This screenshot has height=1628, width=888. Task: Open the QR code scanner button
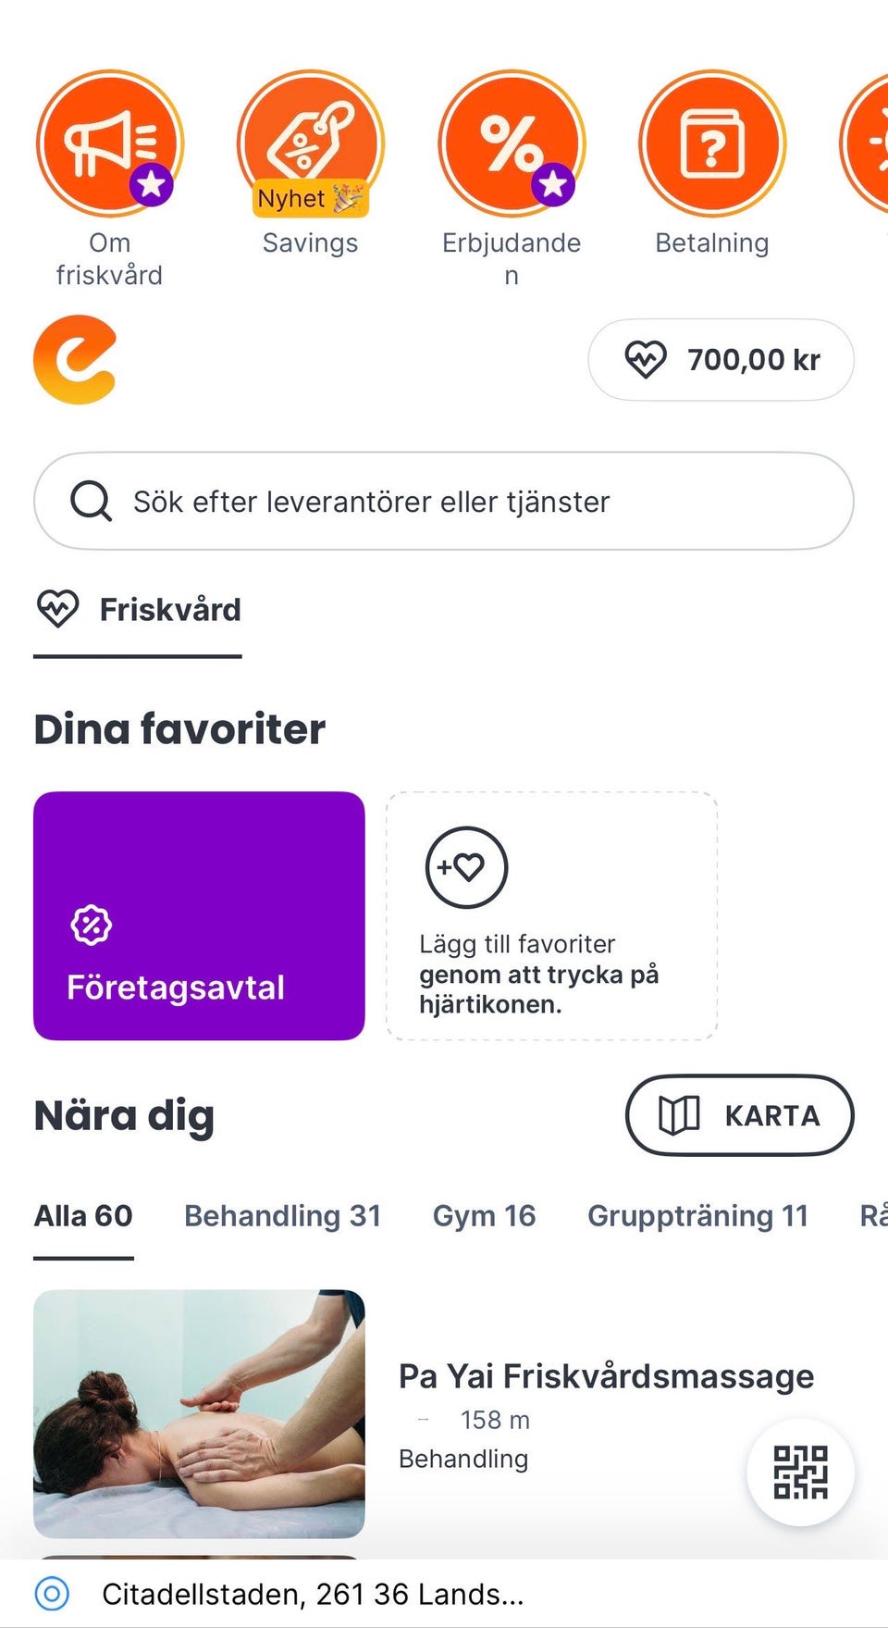[800, 1472]
